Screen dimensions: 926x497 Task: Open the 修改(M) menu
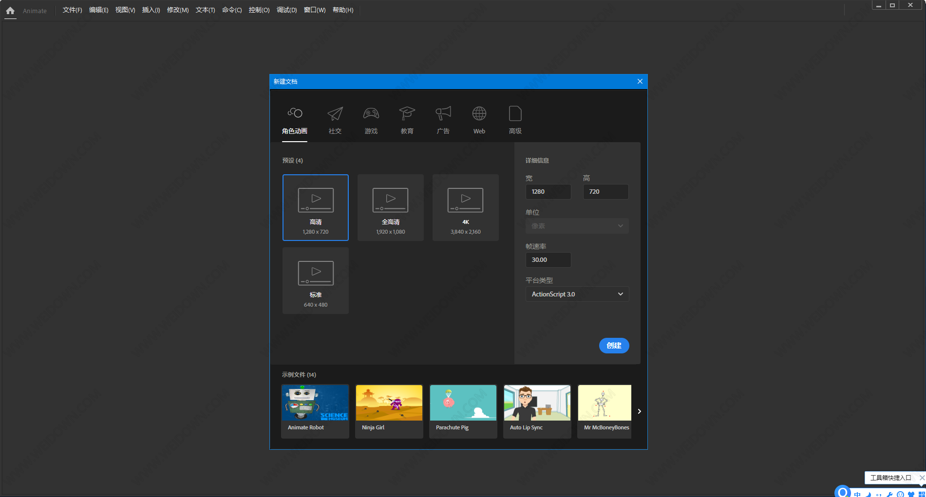pyautogui.click(x=178, y=10)
